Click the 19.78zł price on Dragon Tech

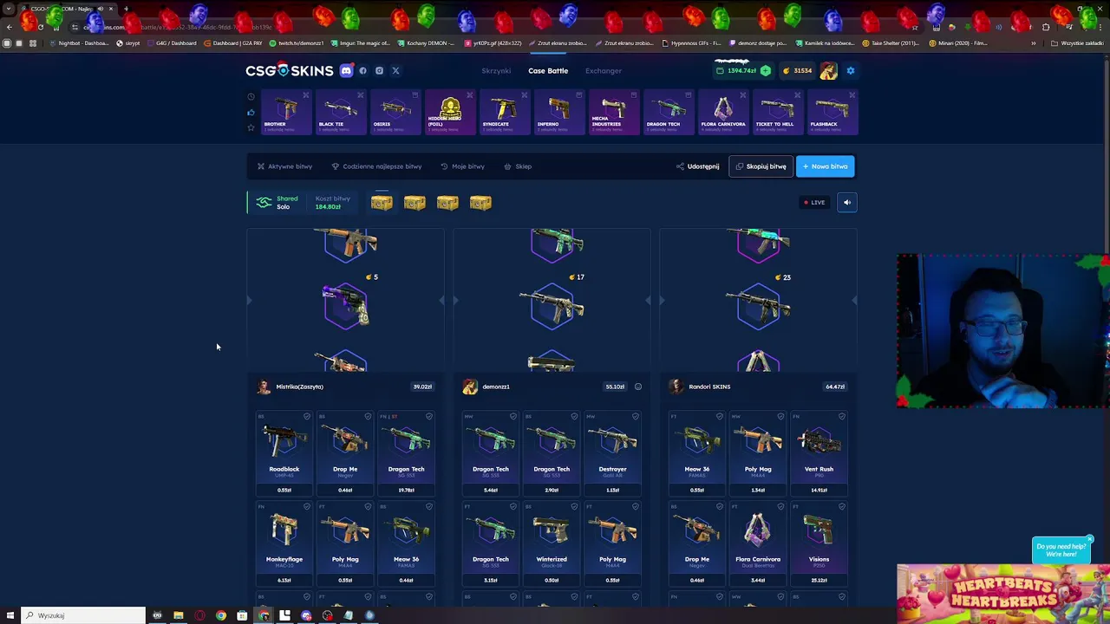(x=406, y=490)
